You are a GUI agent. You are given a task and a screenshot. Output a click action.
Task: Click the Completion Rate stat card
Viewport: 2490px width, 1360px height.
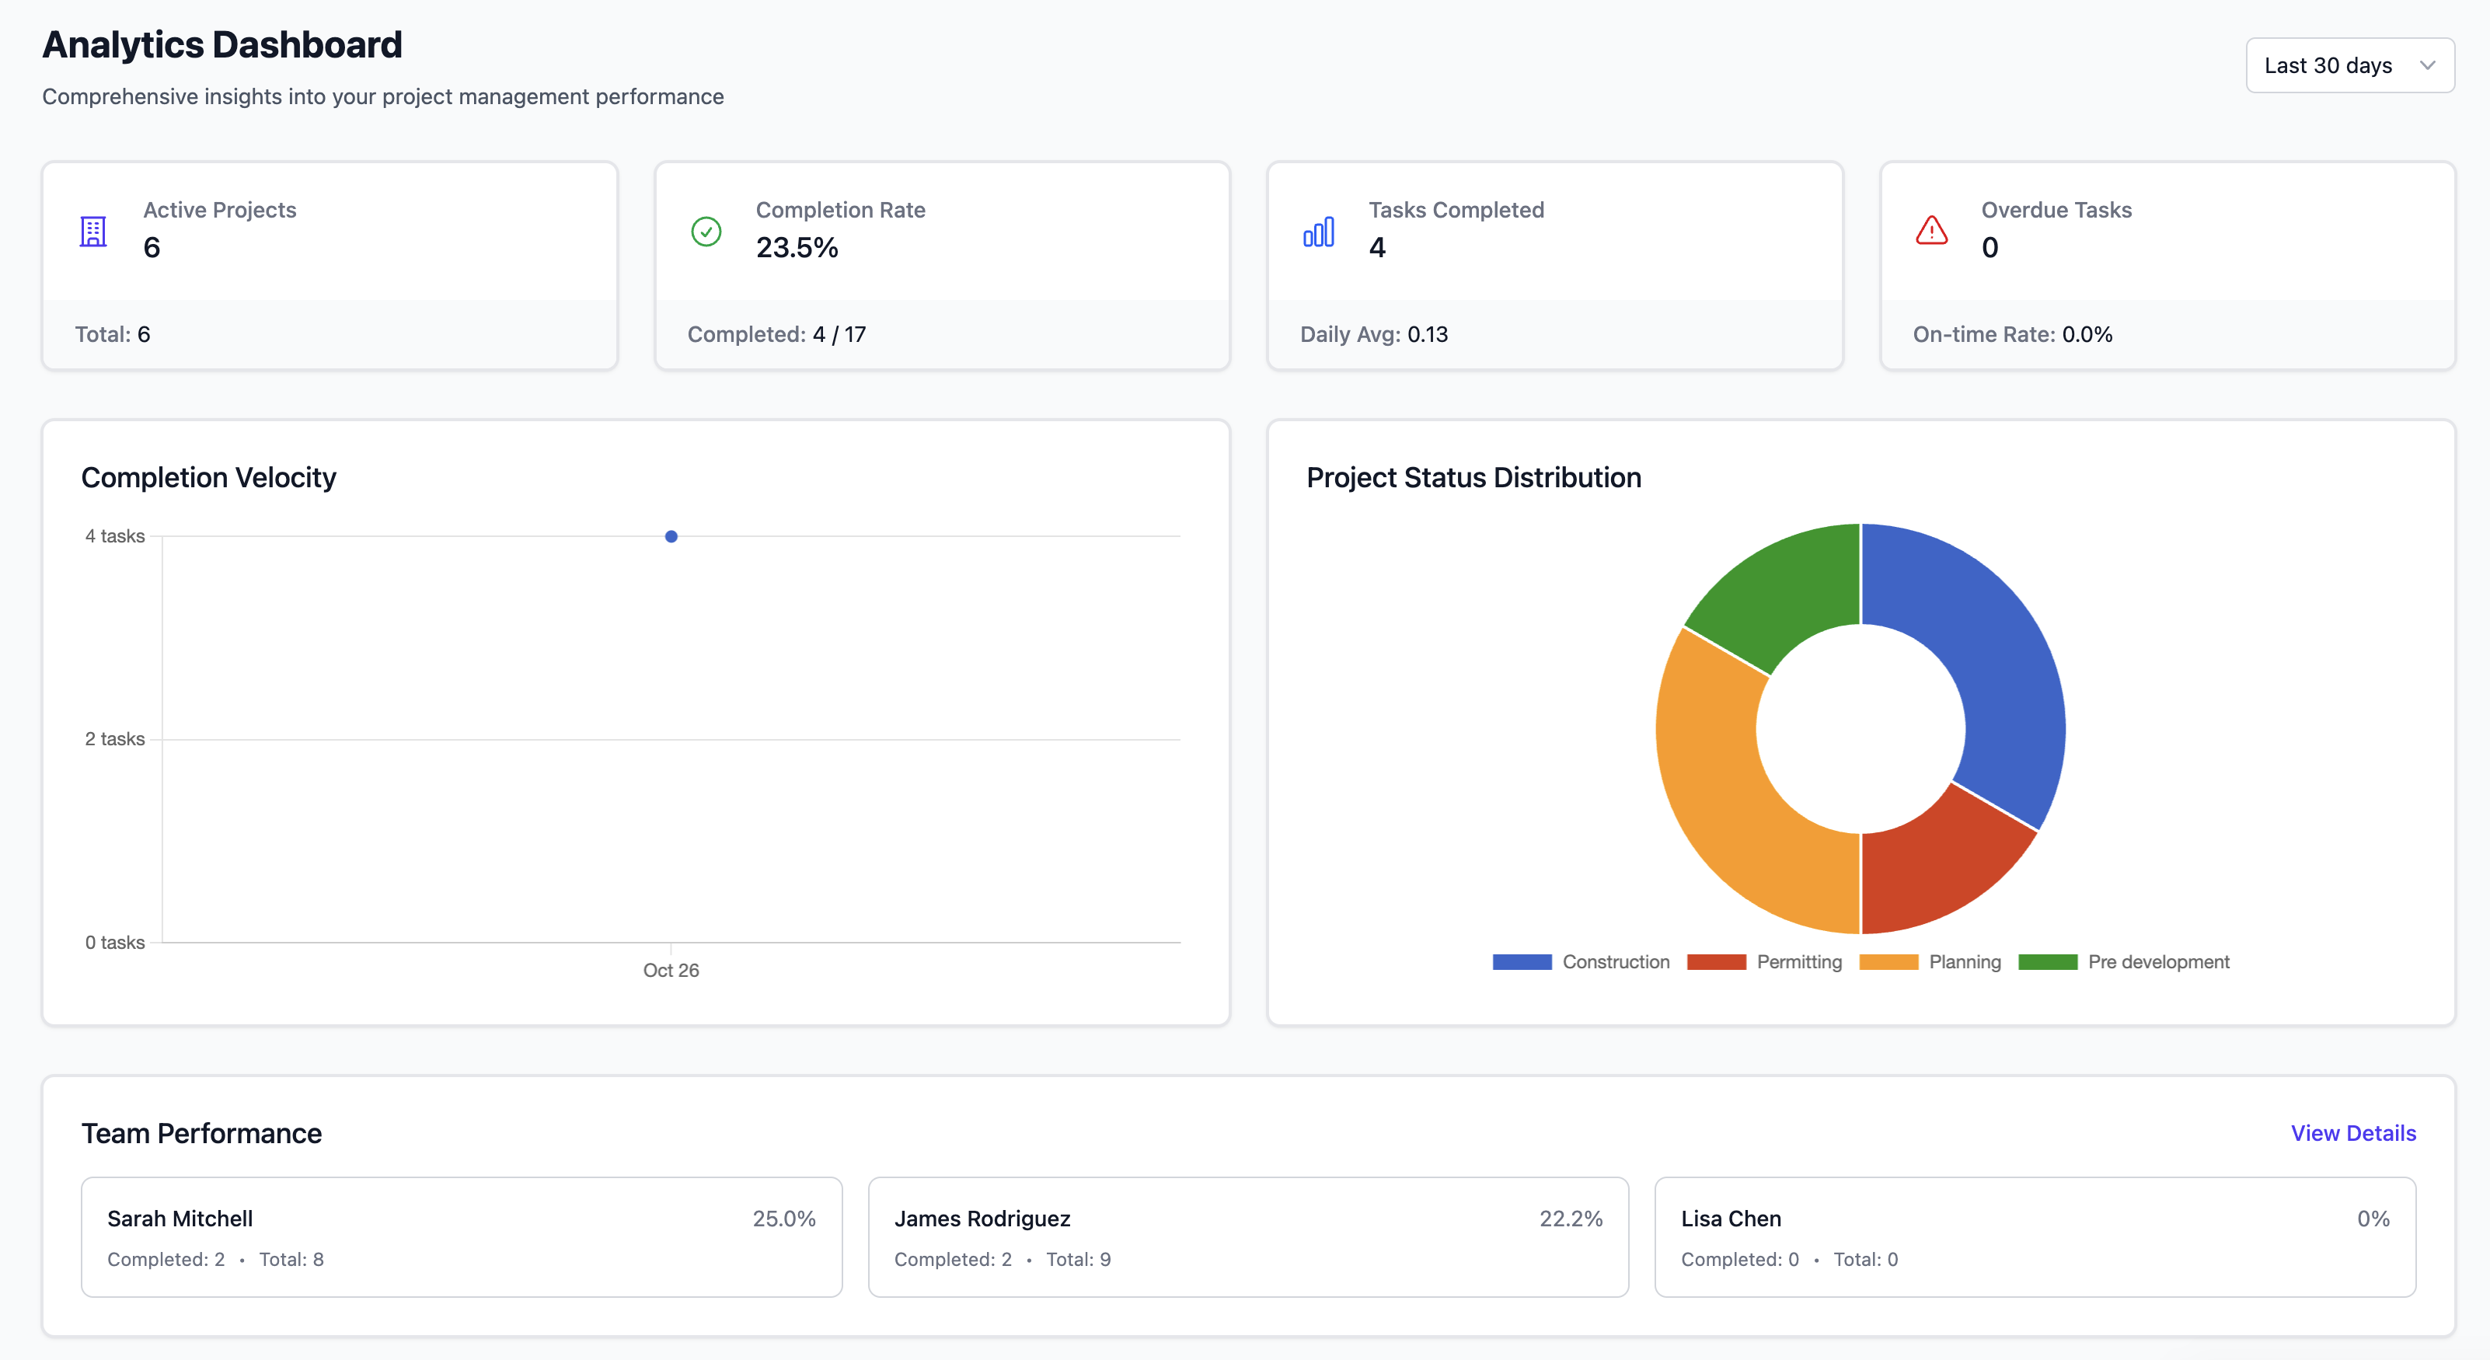click(943, 266)
